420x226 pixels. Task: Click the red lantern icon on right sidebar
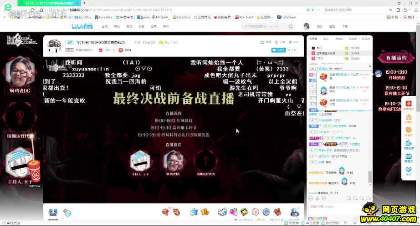(x=409, y=104)
